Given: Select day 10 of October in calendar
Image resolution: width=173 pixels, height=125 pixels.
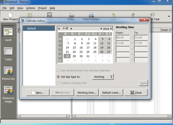Looking at the screenshot, I should 88,43.
